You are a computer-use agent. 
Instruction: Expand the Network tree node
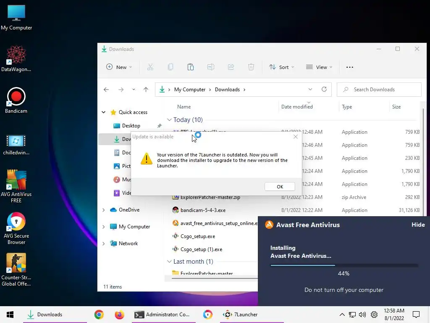104,244
